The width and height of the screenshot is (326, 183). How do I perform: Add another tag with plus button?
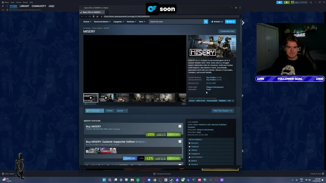(x=233, y=101)
